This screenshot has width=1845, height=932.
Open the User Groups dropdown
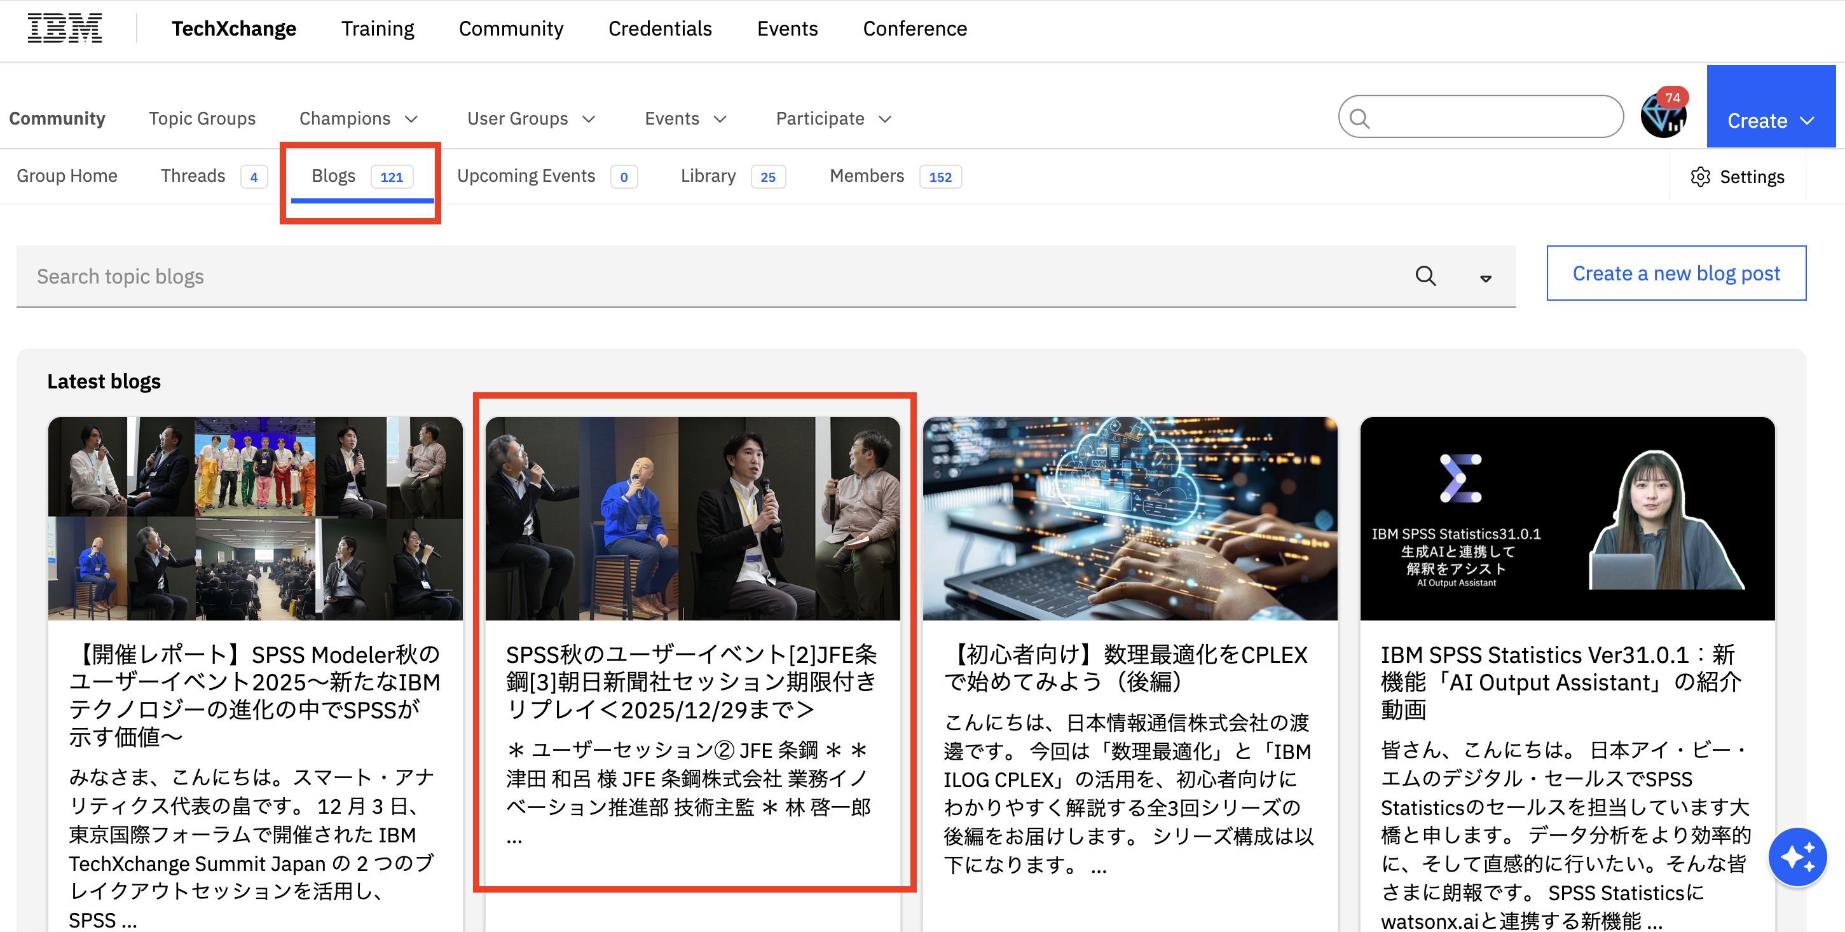531,118
